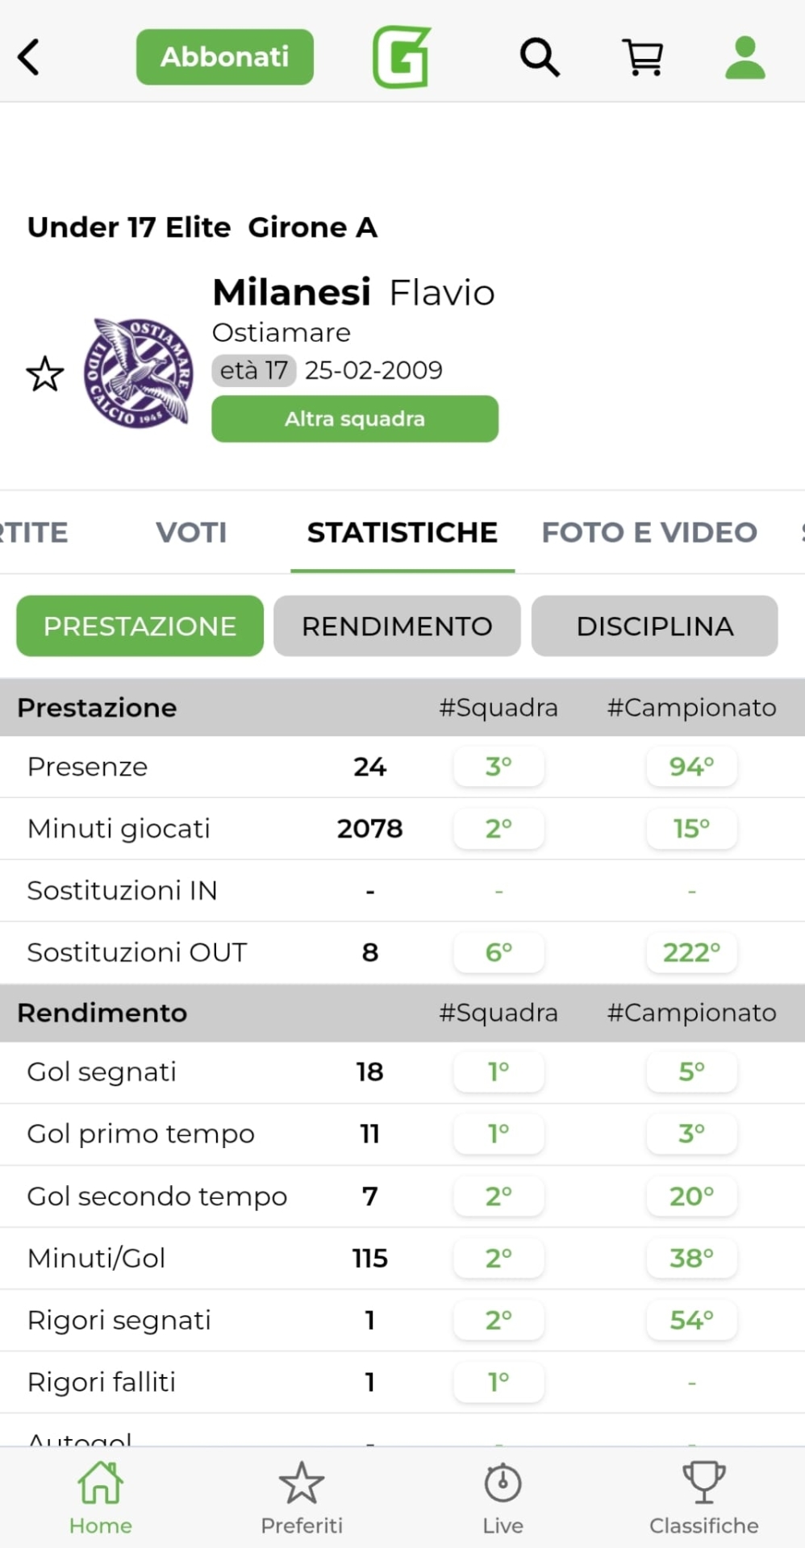Select the PRESTAZIONE filter
Viewport: 805px width, 1548px height.
pos(140,626)
